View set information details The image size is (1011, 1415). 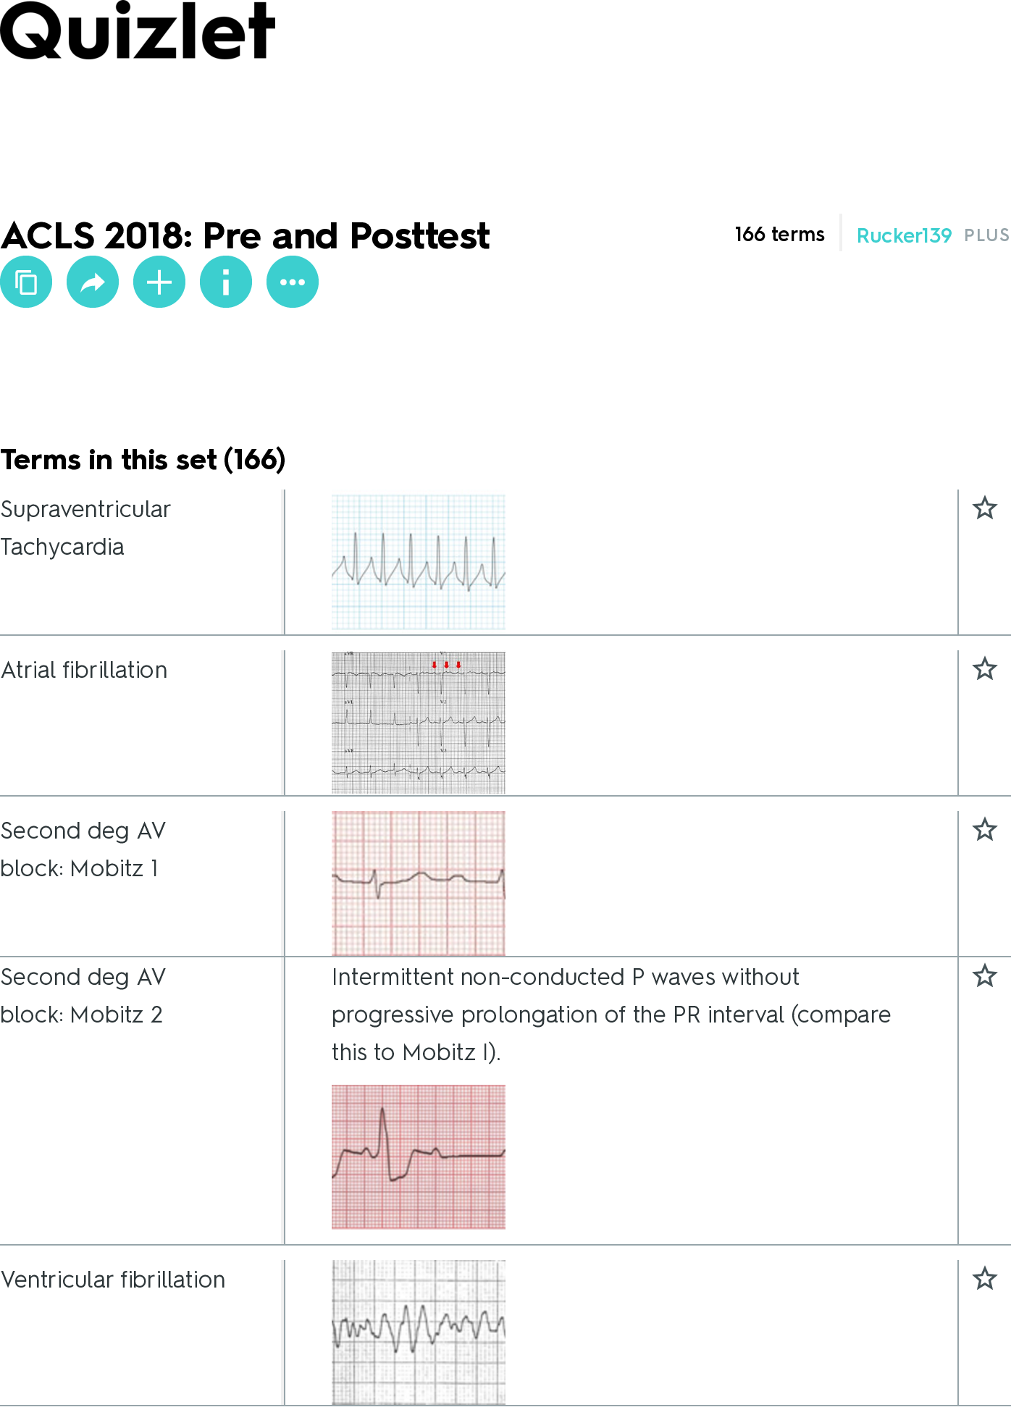(225, 282)
